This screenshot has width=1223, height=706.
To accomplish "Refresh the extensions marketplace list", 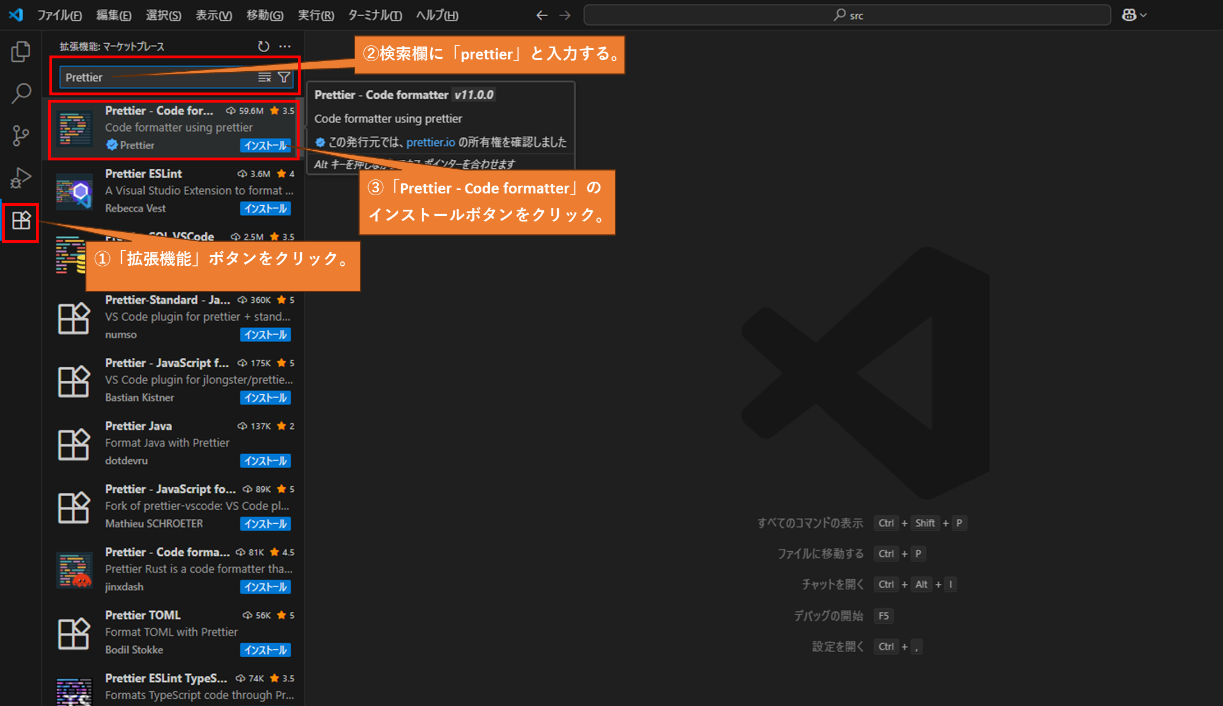I will click(x=264, y=47).
